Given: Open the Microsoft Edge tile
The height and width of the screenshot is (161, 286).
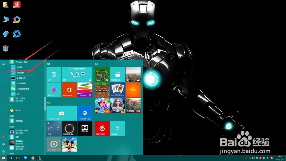Looking at the screenshot, I should click(x=85, y=113).
